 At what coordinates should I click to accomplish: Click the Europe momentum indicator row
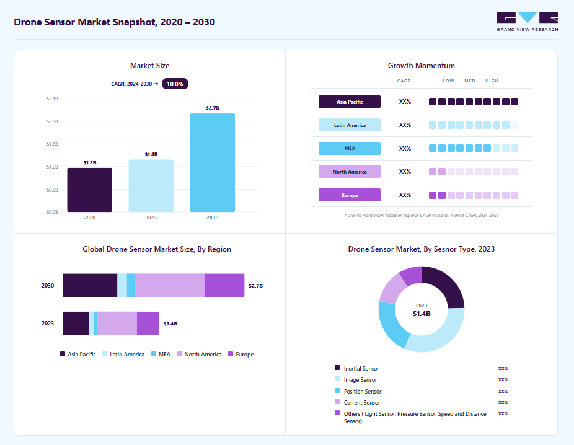click(474, 195)
